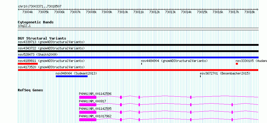Click the 73014k ruler tick label
Image resolution: width=267 pixels, height=123 pixels.
[186, 12]
